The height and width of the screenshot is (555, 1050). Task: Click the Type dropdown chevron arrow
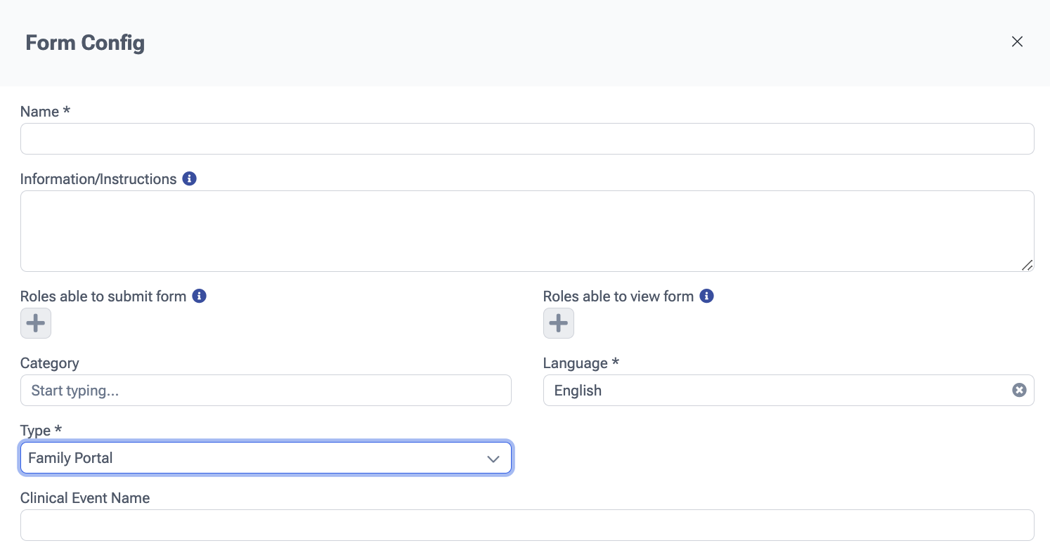tap(493, 459)
